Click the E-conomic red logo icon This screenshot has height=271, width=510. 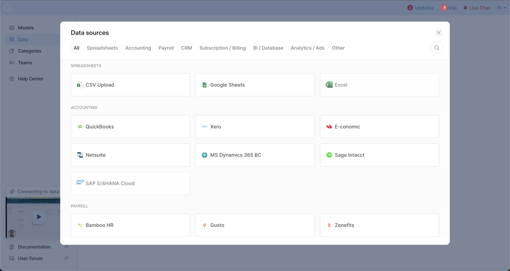tap(329, 127)
